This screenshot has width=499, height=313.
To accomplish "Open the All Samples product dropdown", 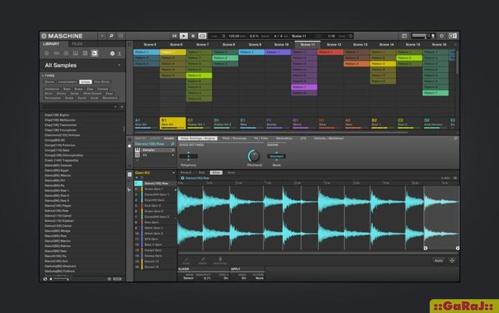I will point(119,65).
